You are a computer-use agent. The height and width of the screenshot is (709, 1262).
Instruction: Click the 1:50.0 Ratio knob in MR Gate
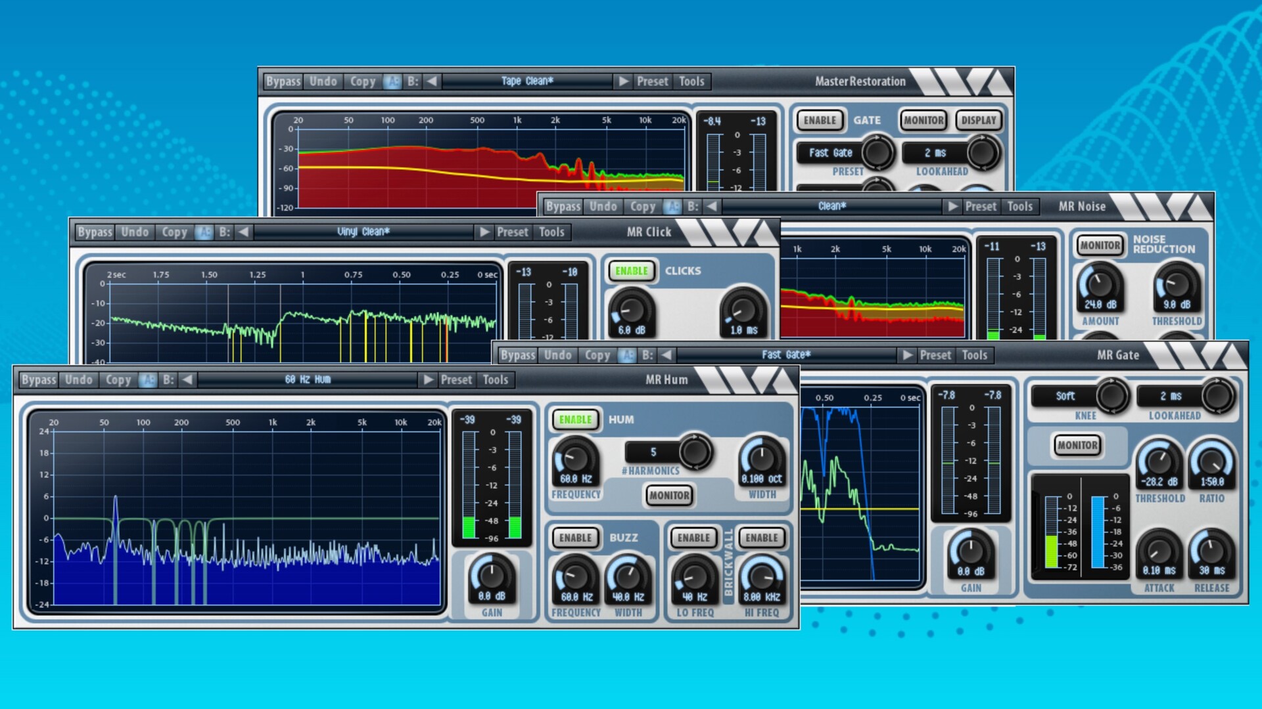(x=1211, y=462)
